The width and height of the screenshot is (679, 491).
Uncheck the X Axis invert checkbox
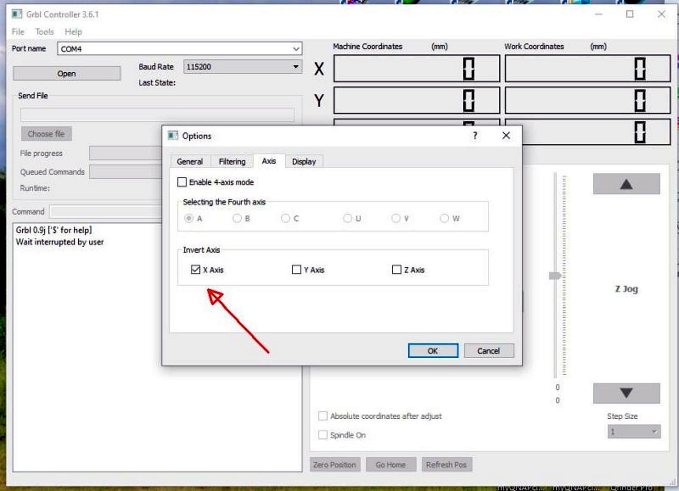(196, 270)
